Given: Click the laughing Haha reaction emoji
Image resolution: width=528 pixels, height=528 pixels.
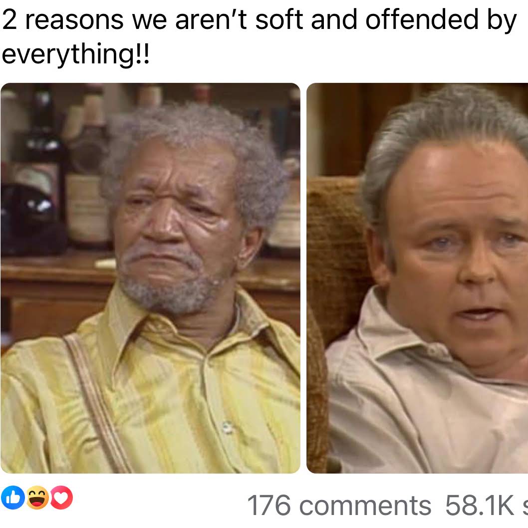Looking at the screenshot, I should [37, 498].
